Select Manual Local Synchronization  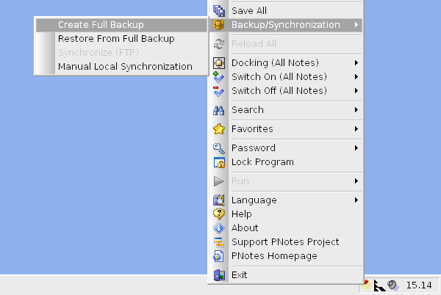125,67
